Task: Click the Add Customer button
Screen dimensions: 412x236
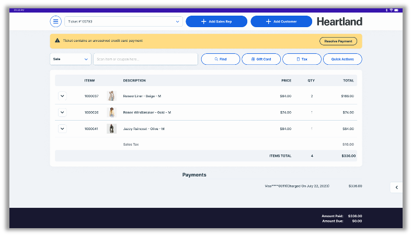Action: pos(281,21)
